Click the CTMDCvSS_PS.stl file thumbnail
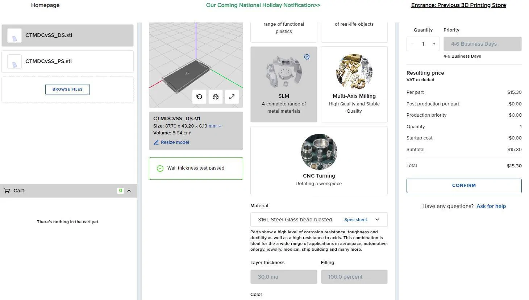The width and height of the screenshot is (529, 300). click(14, 62)
